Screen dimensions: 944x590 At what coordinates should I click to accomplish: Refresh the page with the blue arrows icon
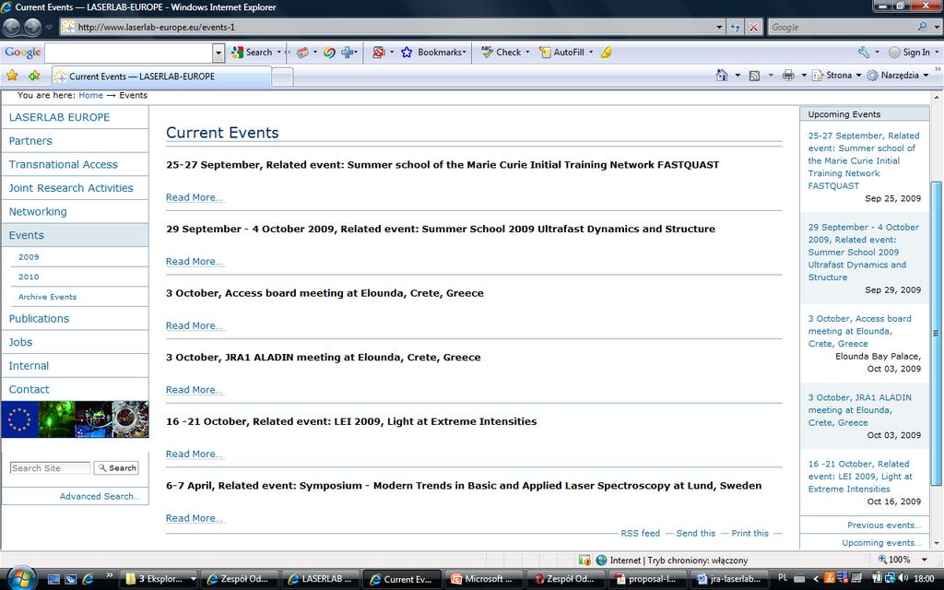tap(735, 27)
